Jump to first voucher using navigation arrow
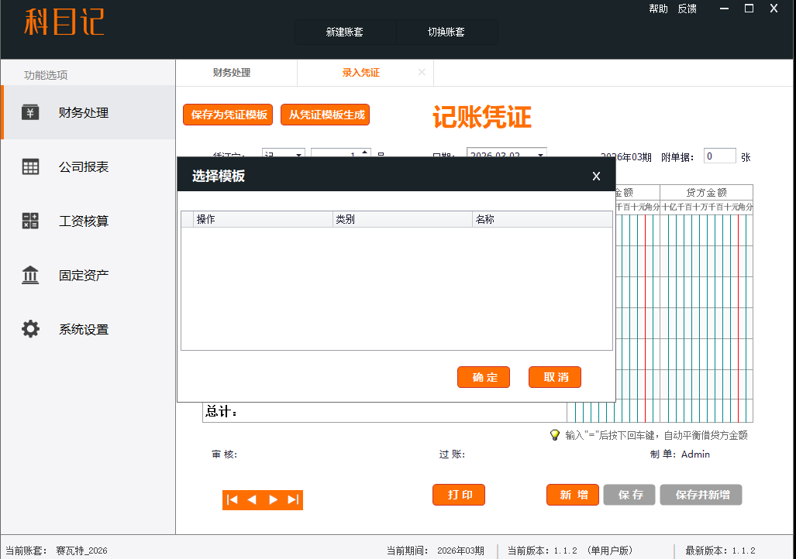The height and width of the screenshot is (559, 796). [232, 500]
